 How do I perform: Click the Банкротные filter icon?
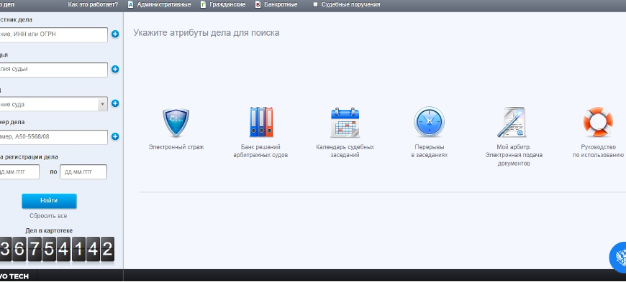click(258, 5)
